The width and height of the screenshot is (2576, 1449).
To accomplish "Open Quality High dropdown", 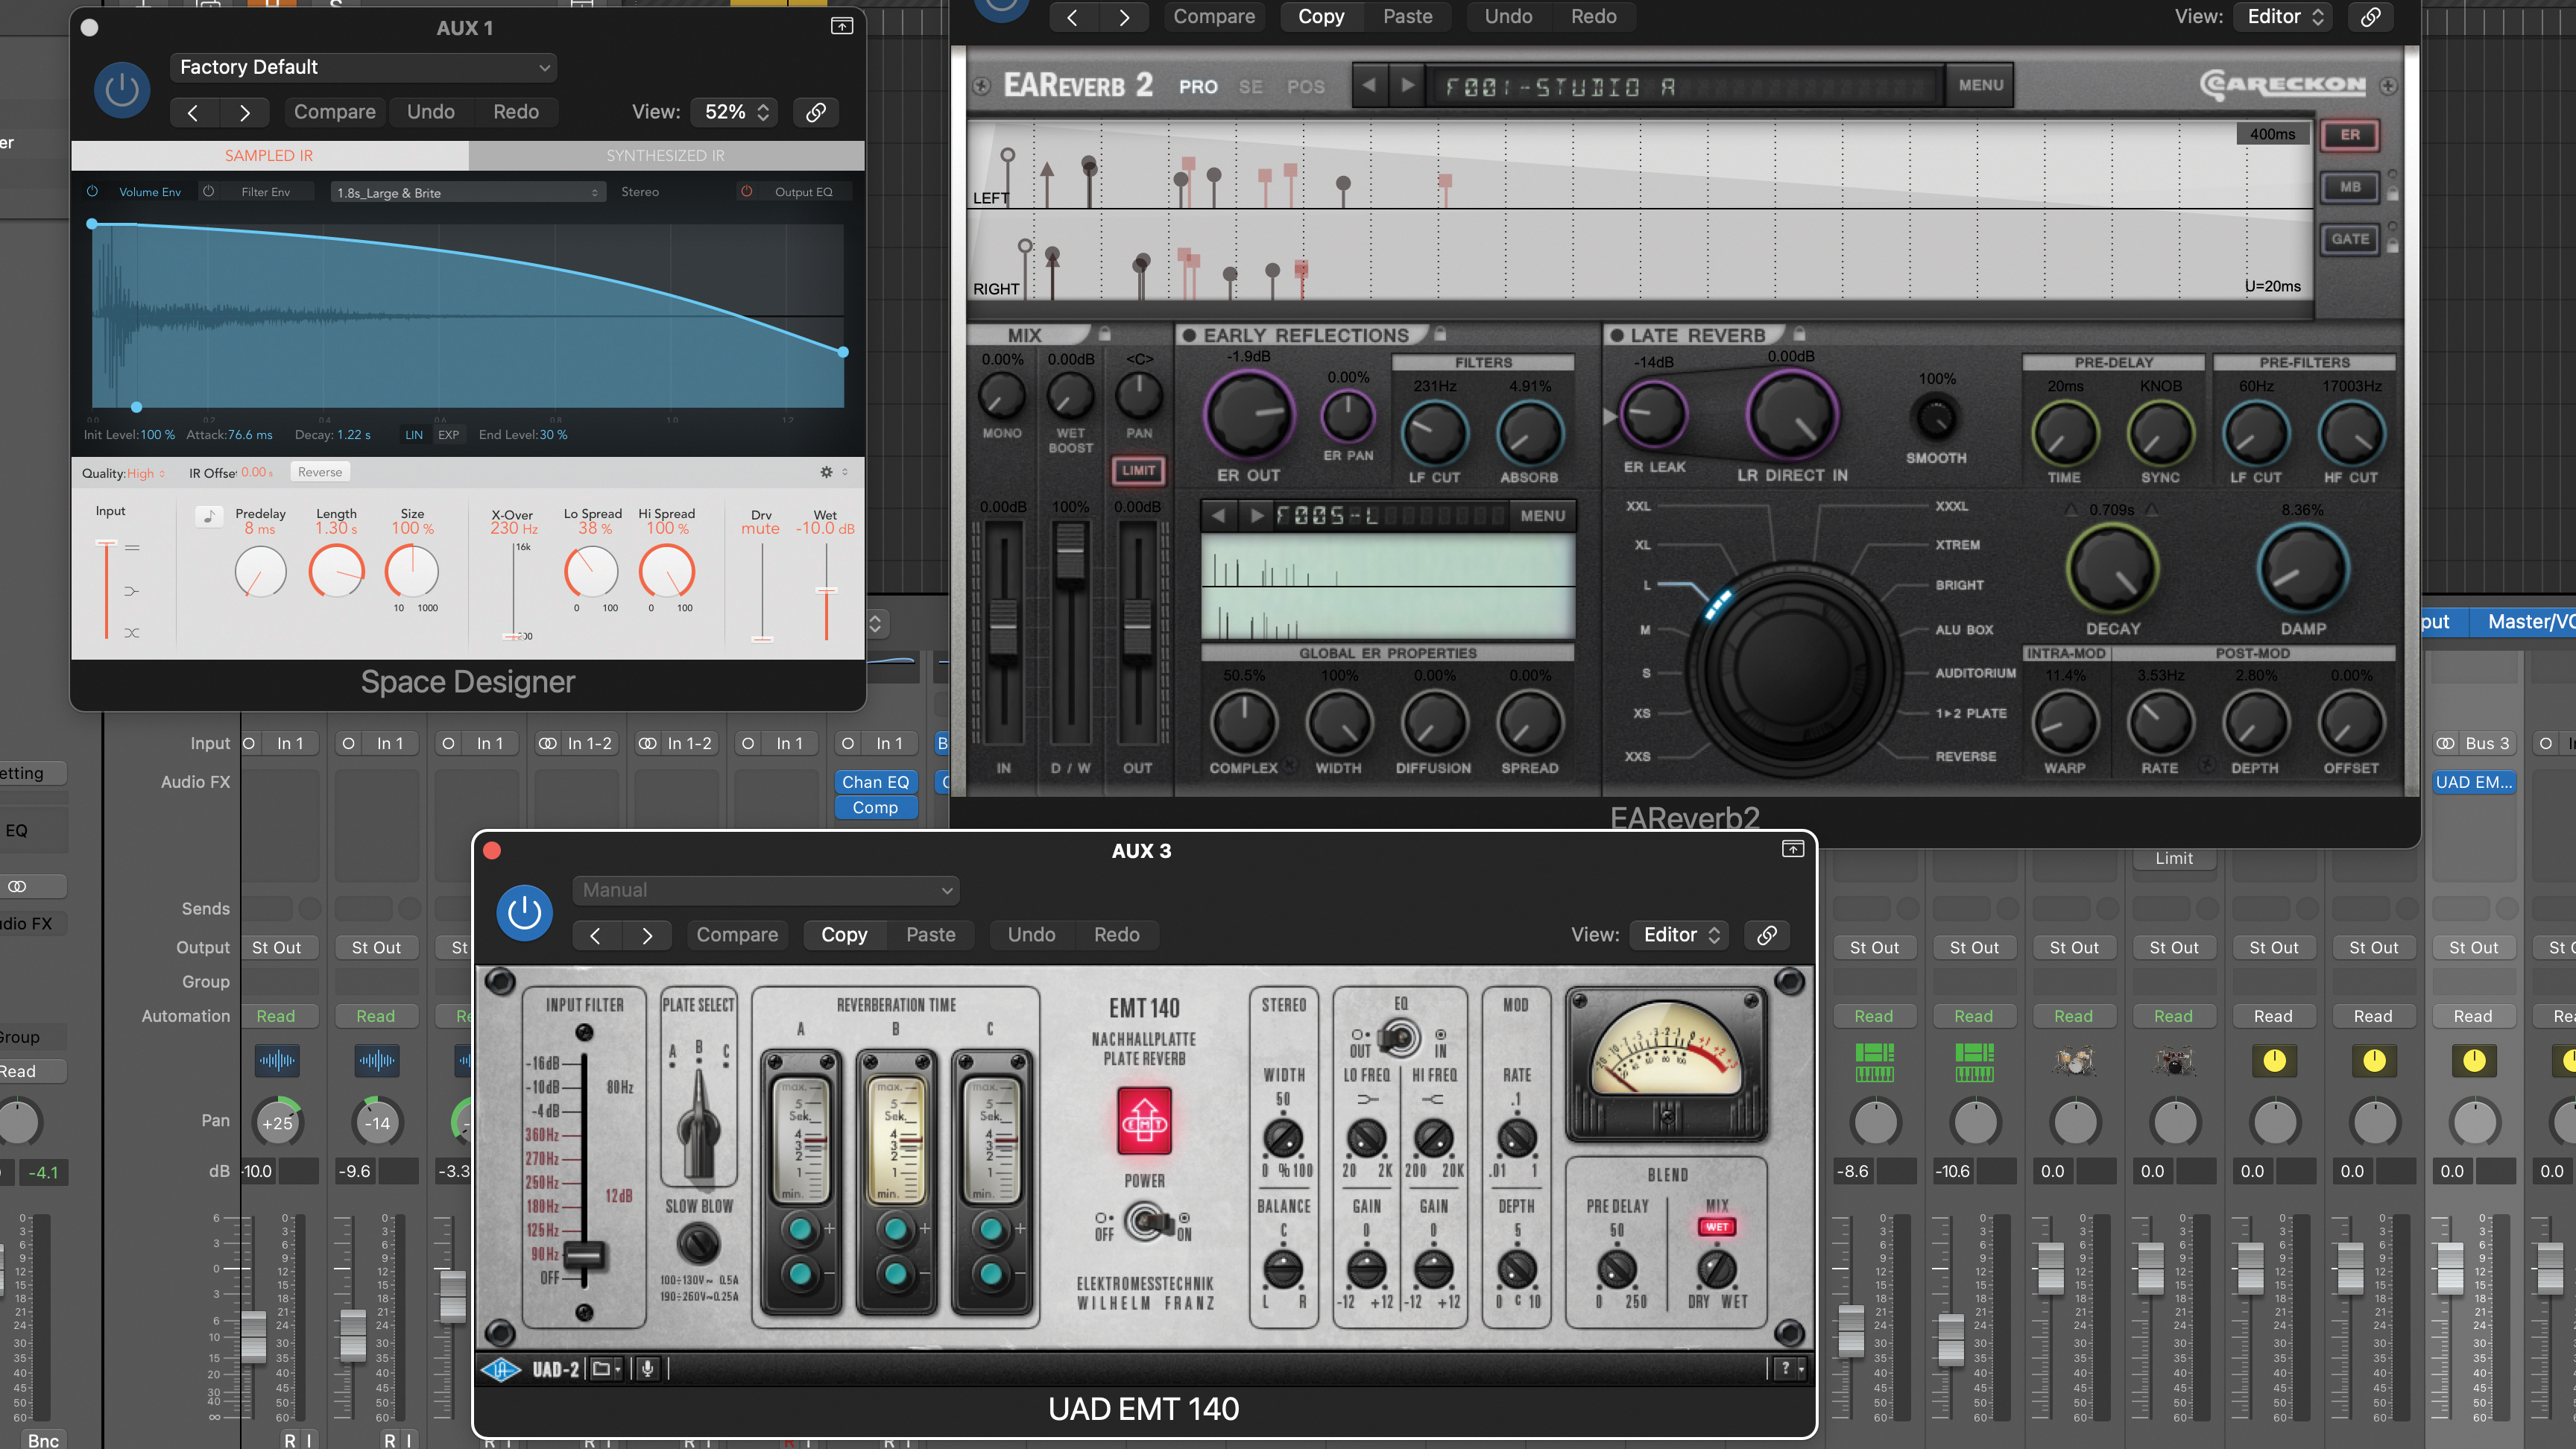I will click(146, 473).
